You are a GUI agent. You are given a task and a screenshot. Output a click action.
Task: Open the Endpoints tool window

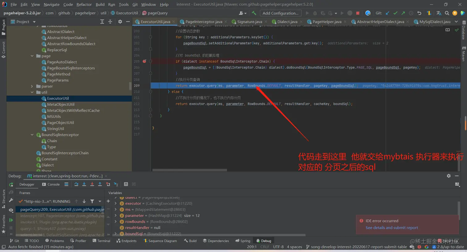126,241
